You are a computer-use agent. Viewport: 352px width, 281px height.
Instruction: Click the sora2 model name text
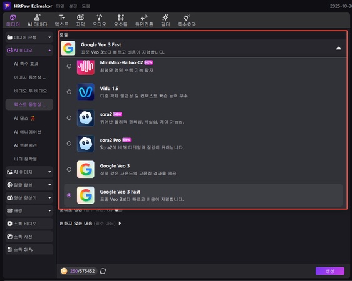[x=106, y=114]
